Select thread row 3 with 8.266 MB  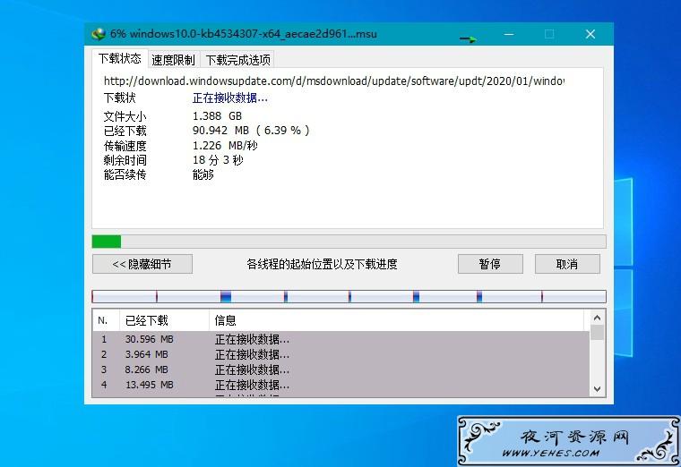340,369
